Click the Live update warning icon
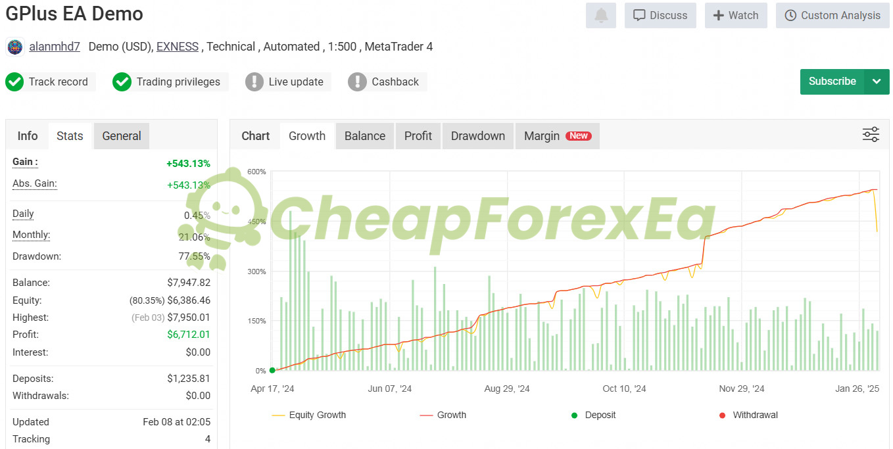This screenshot has height=449, width=893. click(x=254, y=82)
